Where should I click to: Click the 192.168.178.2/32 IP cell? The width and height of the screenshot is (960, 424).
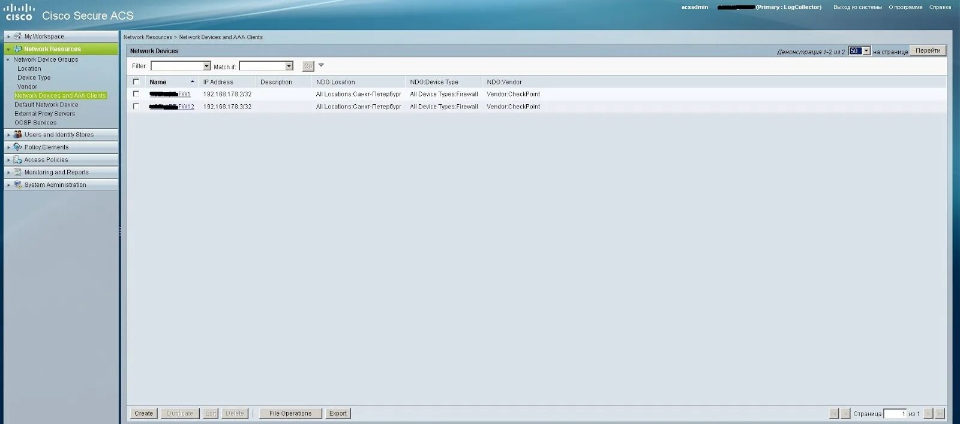pyautogui.click(x=227, y=94)
